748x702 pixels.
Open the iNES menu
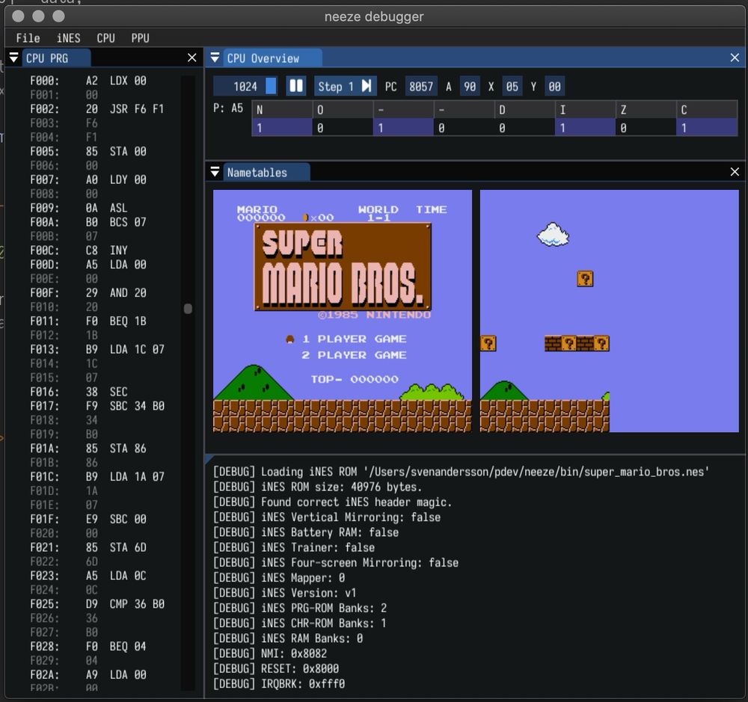68,38
